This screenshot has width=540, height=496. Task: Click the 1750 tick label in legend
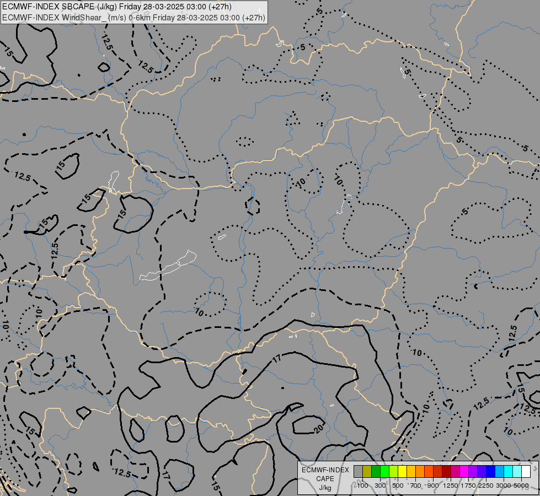click(468, 486)
